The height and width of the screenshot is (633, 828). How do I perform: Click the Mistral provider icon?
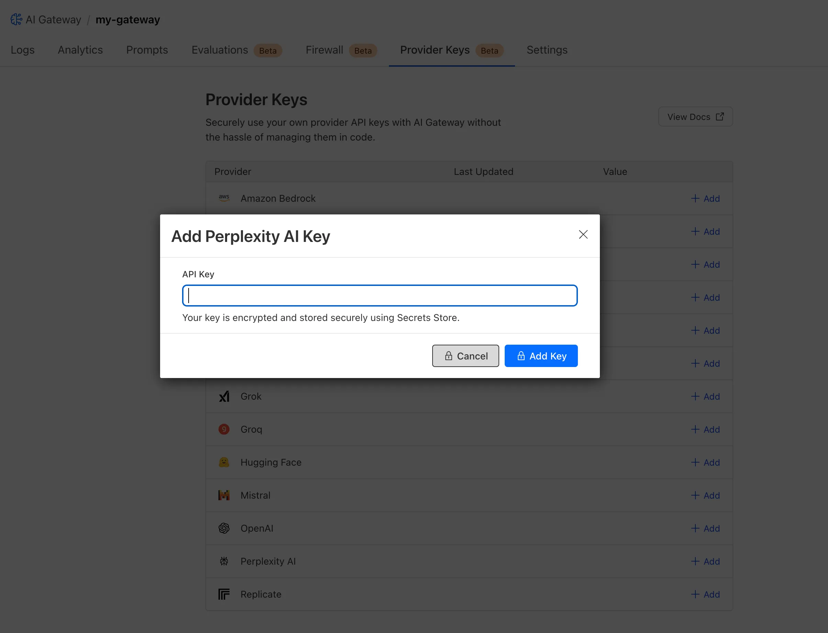[224, 495]
